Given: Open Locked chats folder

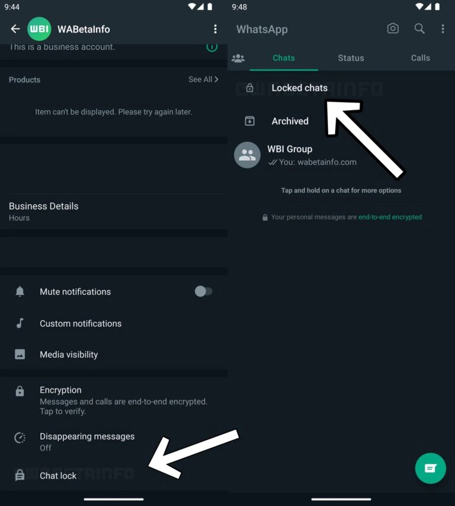Looking at the screenshot, I should click(x=299, y=88).
